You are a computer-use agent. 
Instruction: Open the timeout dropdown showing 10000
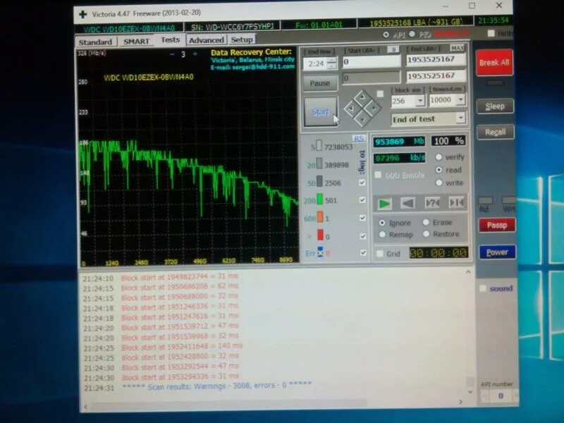click(461, 99)
